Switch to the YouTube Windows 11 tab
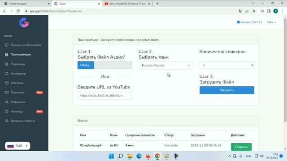This screenshot has height=161, width=287. pos(127,4)
